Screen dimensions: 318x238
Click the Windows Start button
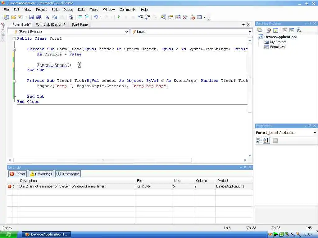coord(9,234)
